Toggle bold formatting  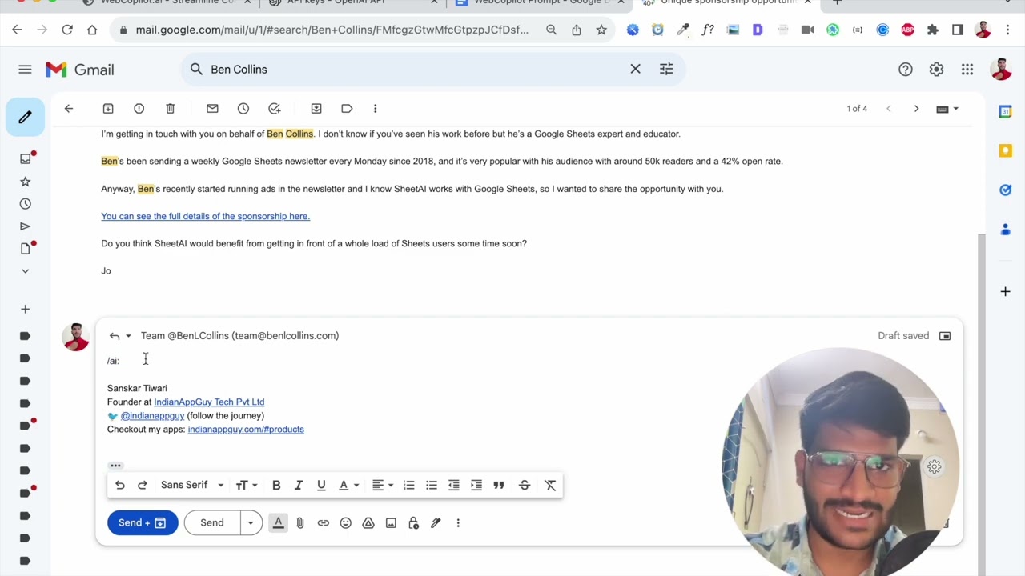[276, 485]
